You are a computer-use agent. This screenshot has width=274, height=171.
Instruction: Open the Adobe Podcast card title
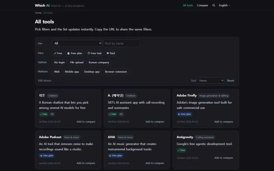(x=50, y=137)
